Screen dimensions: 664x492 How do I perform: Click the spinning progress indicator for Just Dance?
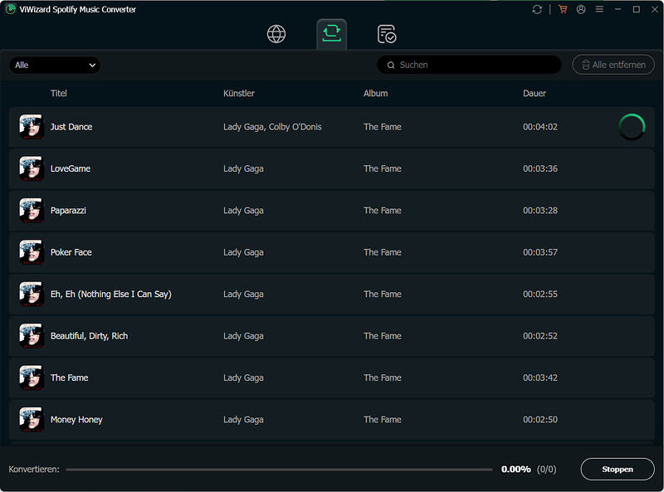click(632, 127)
